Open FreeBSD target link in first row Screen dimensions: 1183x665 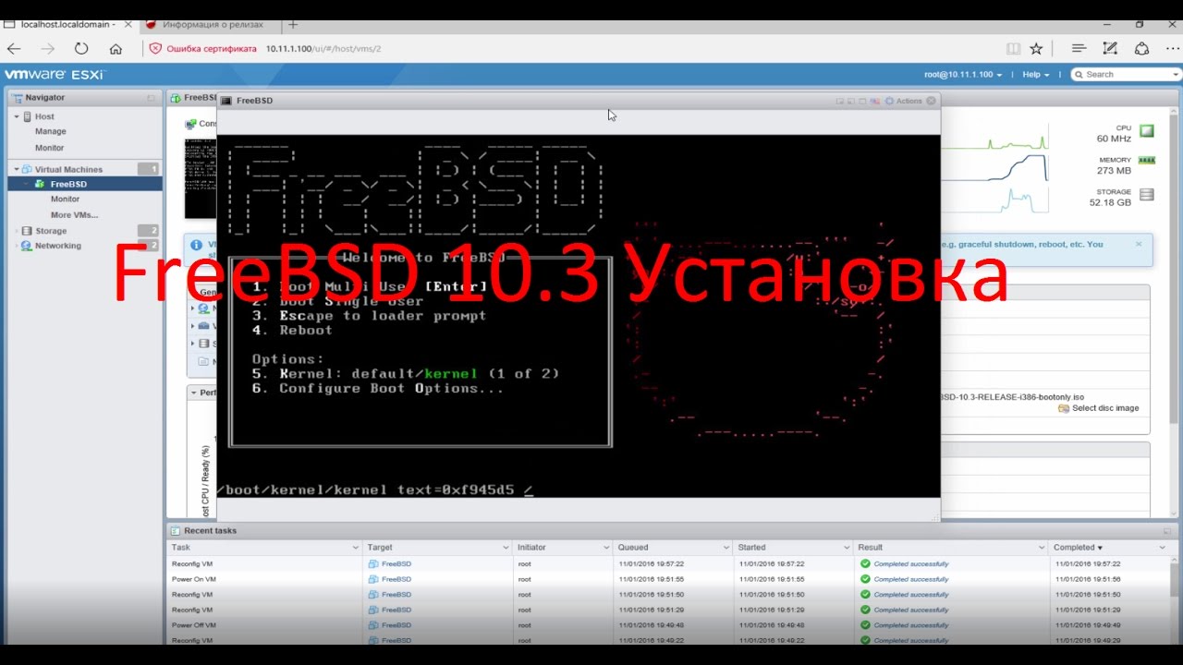tap(396, 563)
